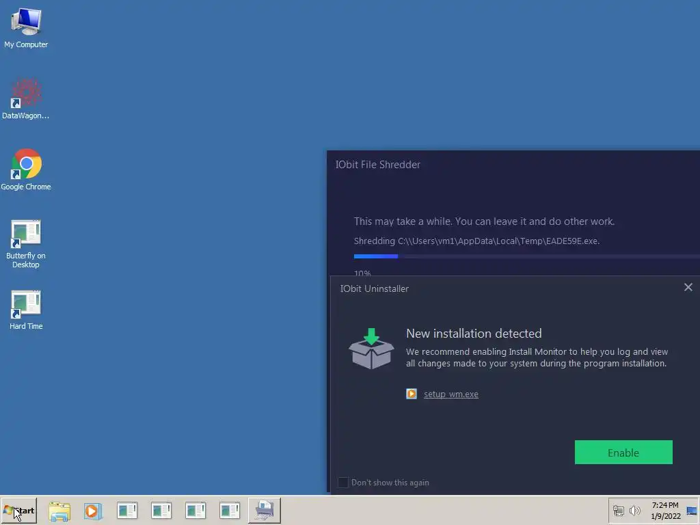Open the Hard Time desktop shortcut
The image size is (700, 525).
(26, 310)
